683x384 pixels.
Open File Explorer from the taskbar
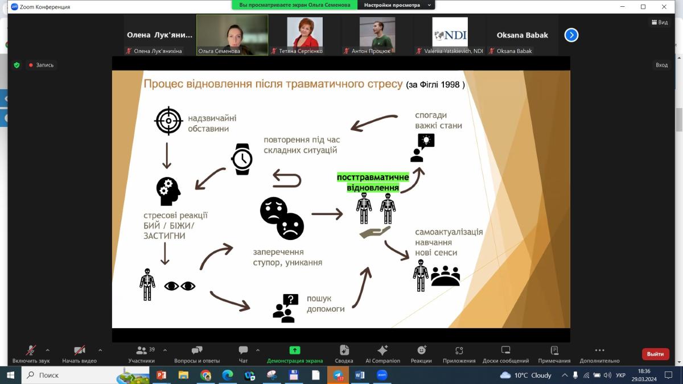click(x=183, y=375)
